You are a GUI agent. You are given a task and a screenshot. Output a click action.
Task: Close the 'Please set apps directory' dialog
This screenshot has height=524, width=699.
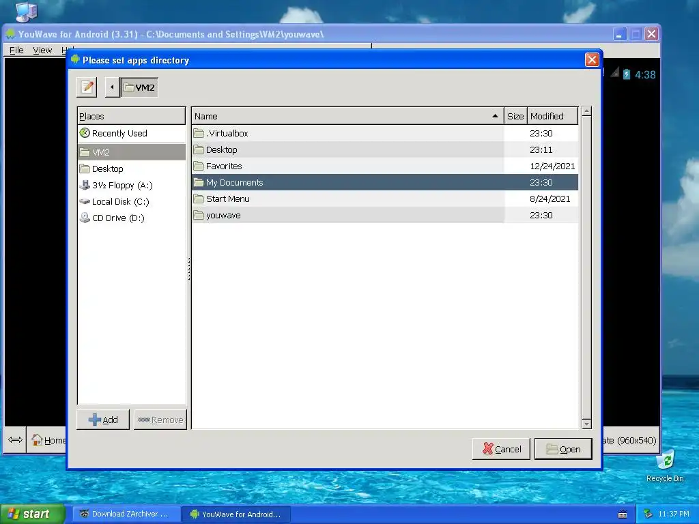pos(592,60)
